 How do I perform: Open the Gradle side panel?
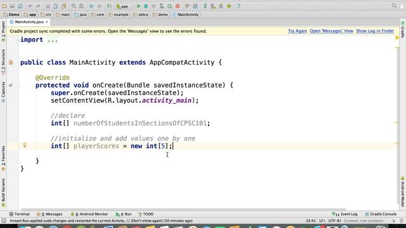pos(403,30)
